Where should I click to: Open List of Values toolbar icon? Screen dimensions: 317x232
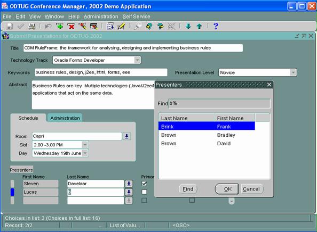(x=110, y=26)
